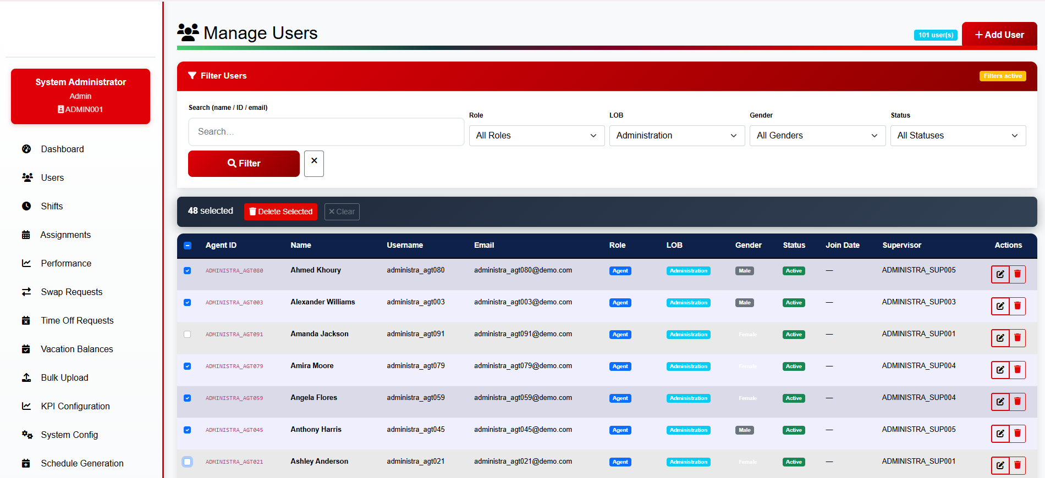1045x478 pixels.
Task: Click the Bulk Upload icon in sidebar
Action: (x=26, y=377)
